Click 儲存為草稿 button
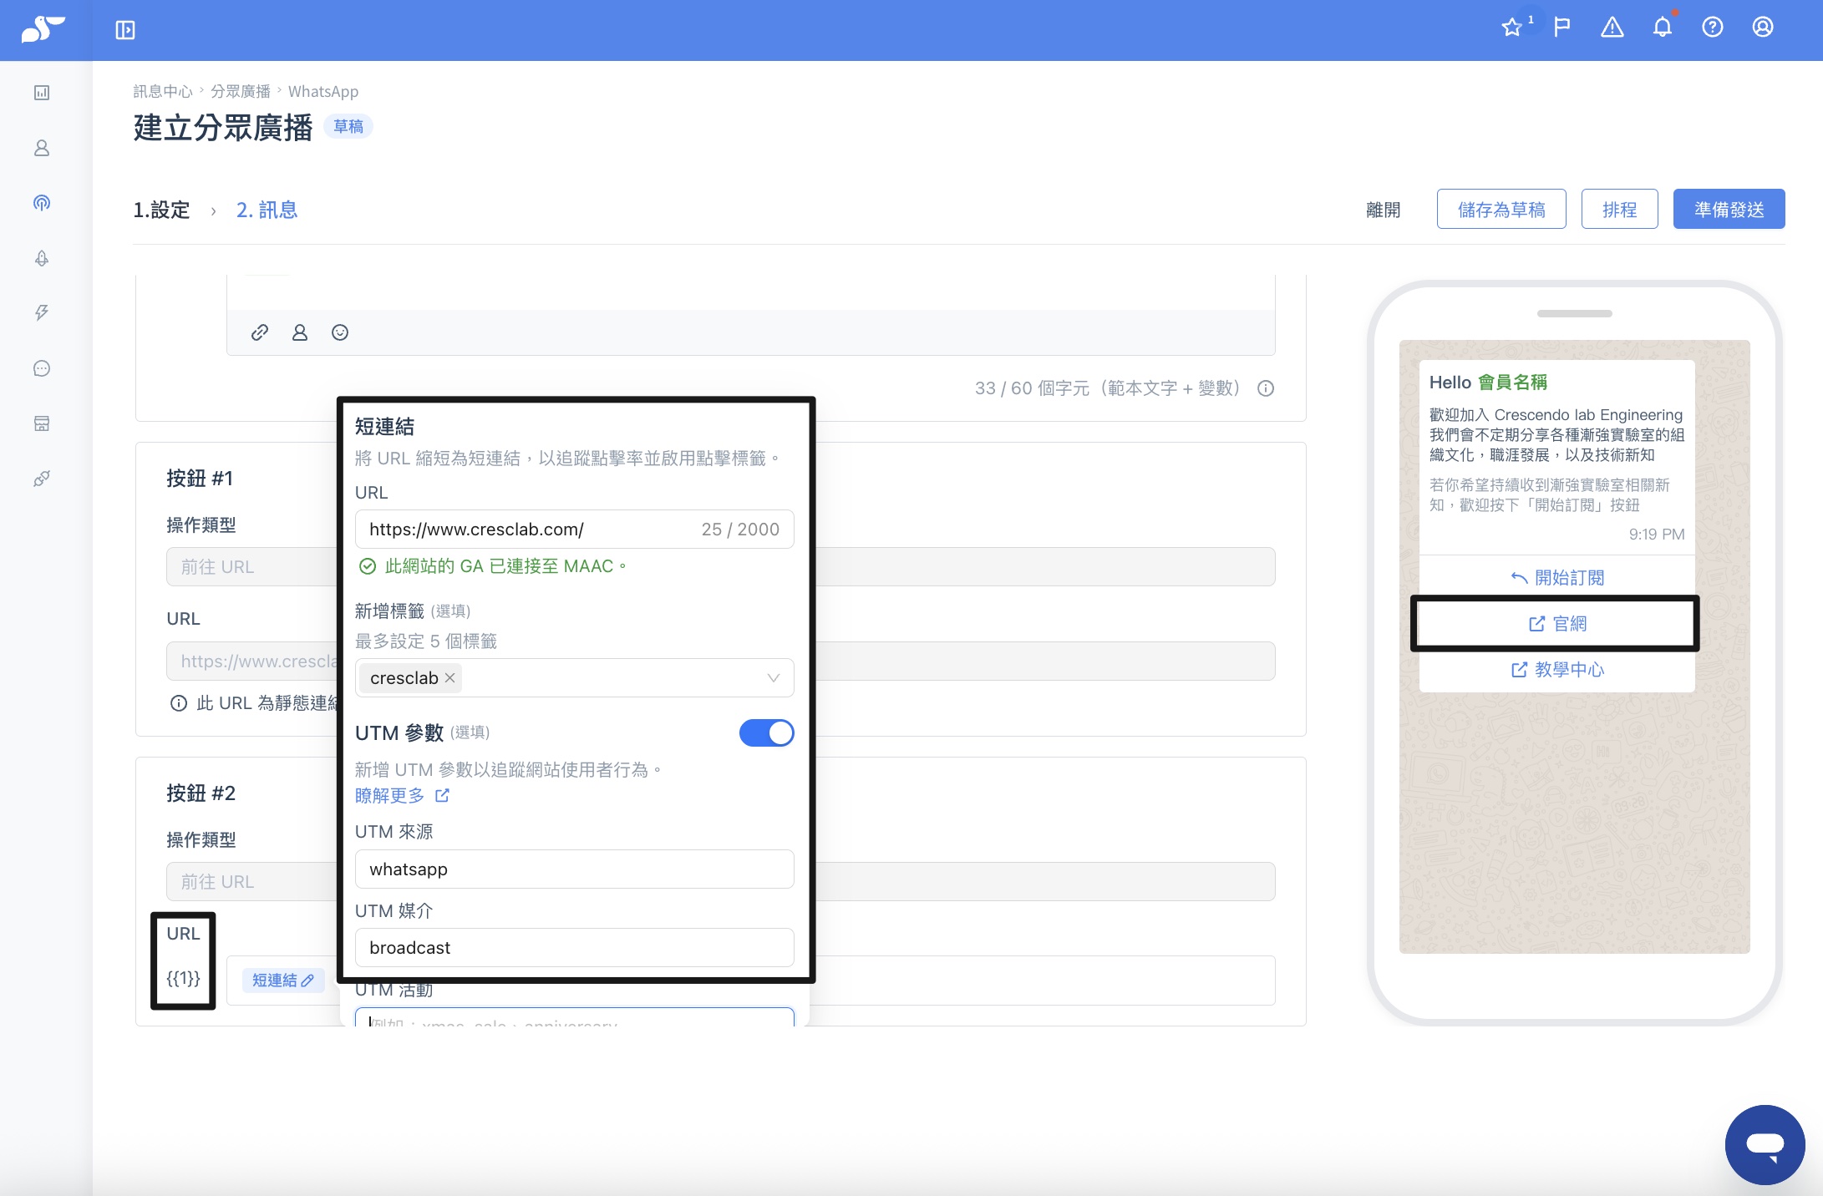The width and height of the screenshot is (1823, 1196). [1501, 209]
